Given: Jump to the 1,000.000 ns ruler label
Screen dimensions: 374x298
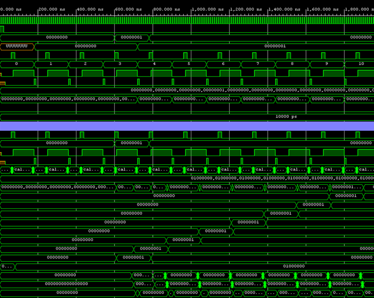Looking at the screenshot, I should coord(207,10).
